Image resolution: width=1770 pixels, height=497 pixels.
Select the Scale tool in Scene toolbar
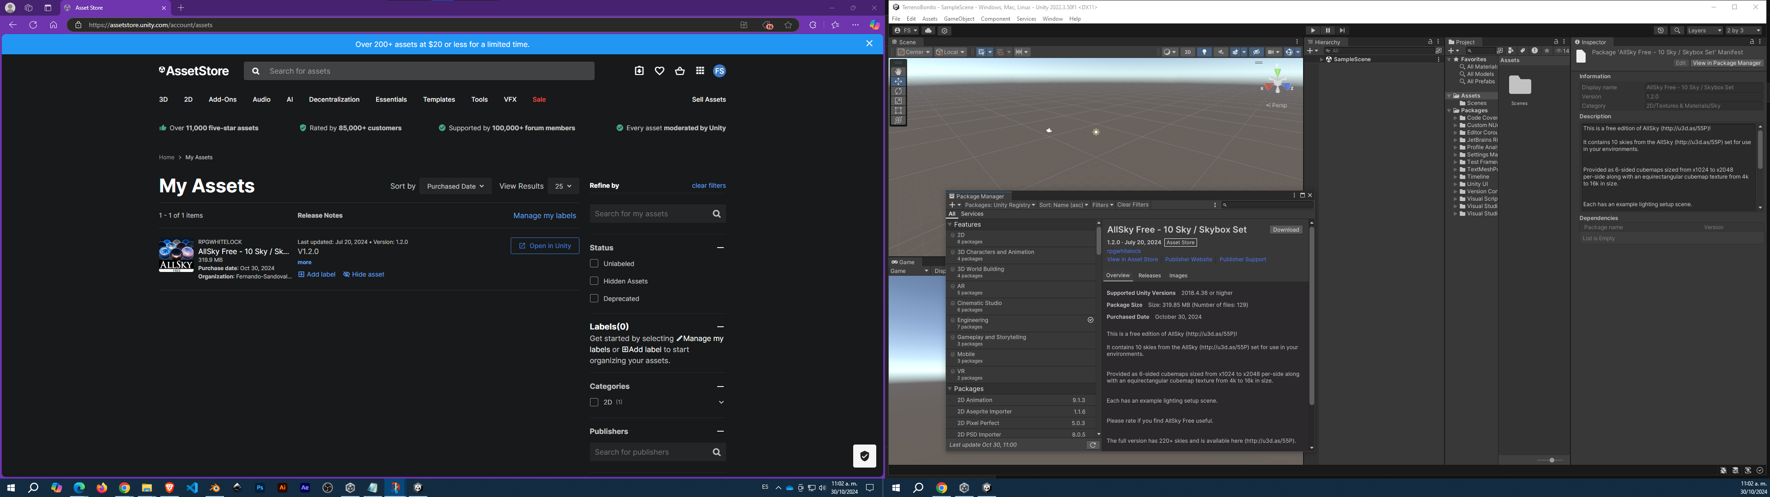(898, 101)
